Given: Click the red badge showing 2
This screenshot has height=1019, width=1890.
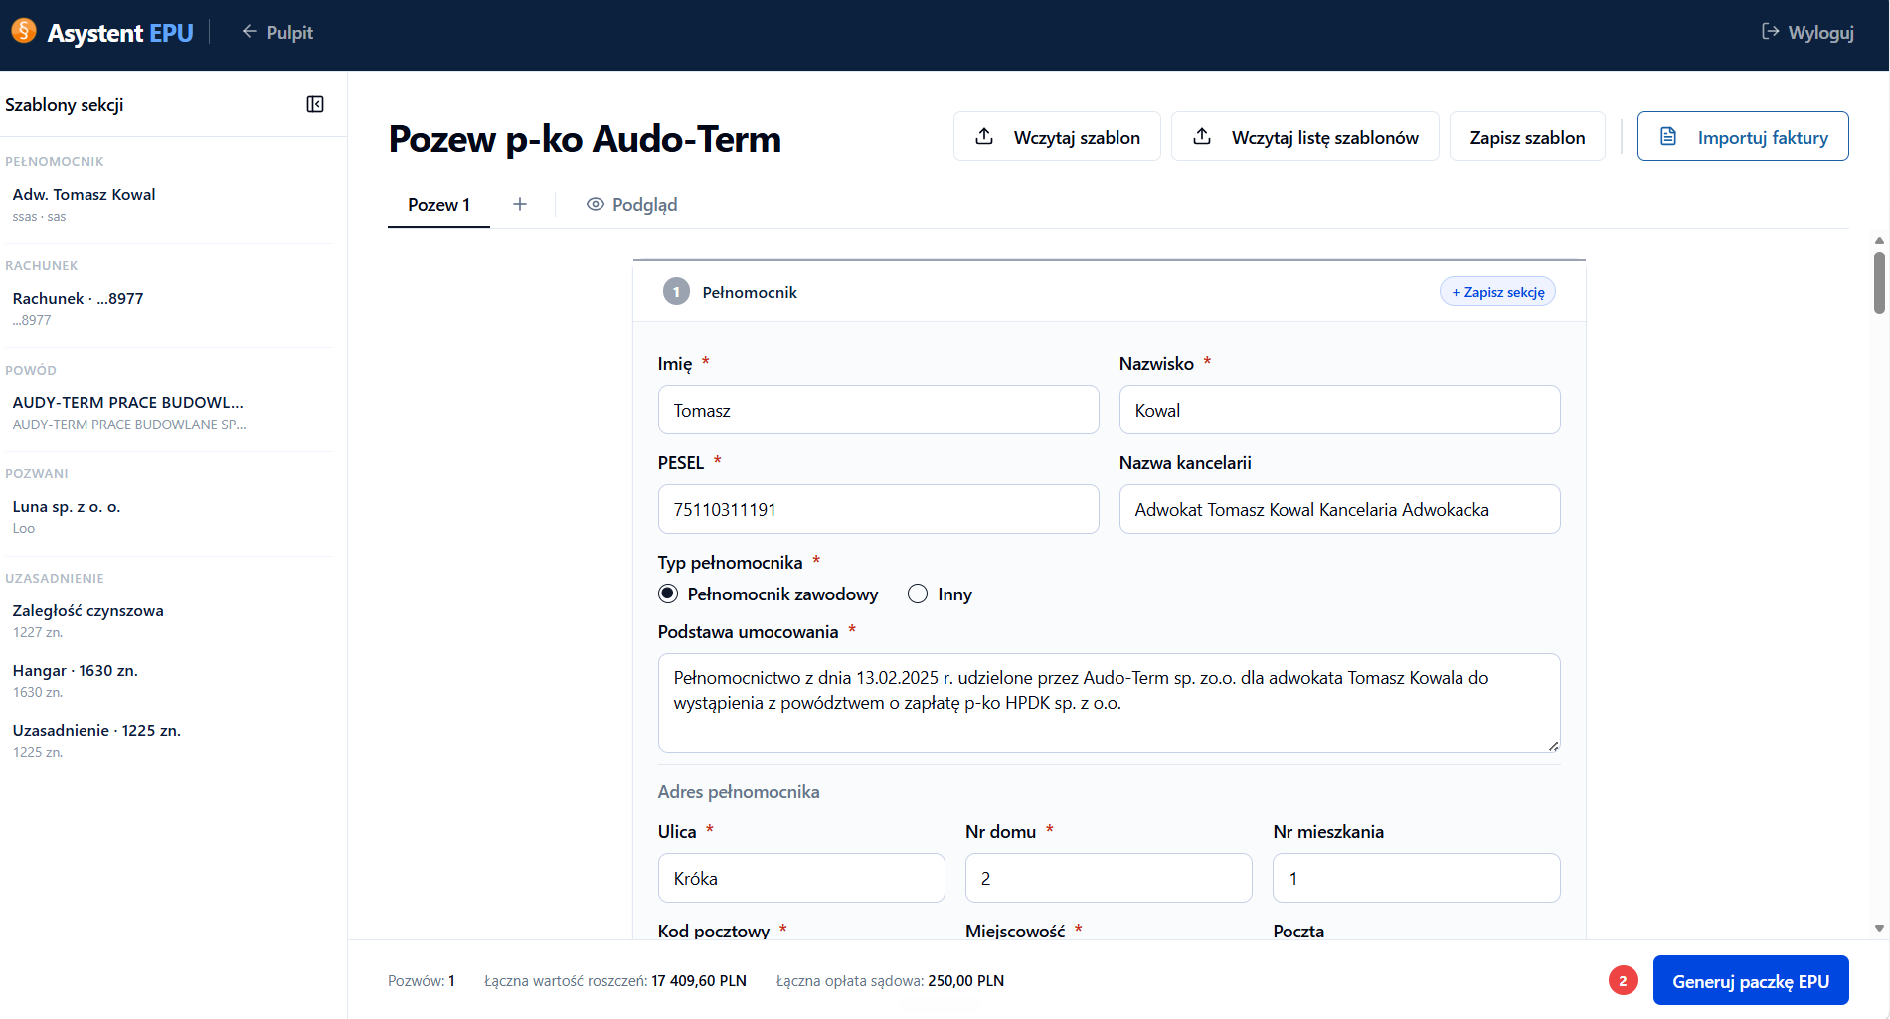Looking at the screenshot, I should [x=1623, y=981].
